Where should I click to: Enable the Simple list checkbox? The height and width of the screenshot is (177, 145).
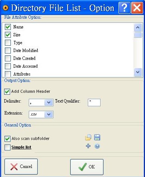point(7,147)
